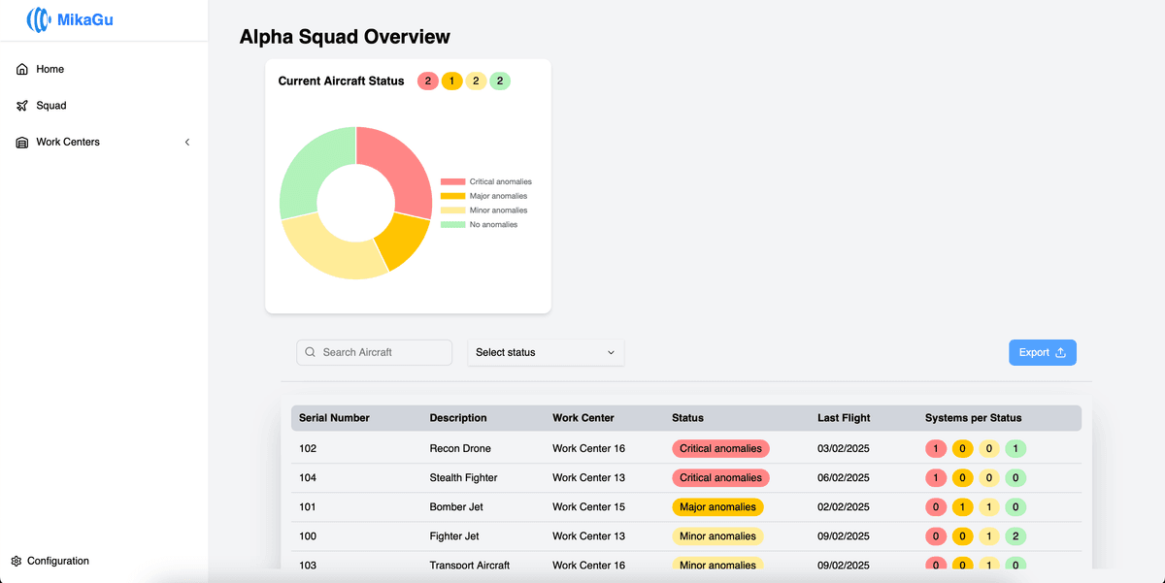Go to the Home menu item
Screen dimensions: 1165x583
click(50, 70)
